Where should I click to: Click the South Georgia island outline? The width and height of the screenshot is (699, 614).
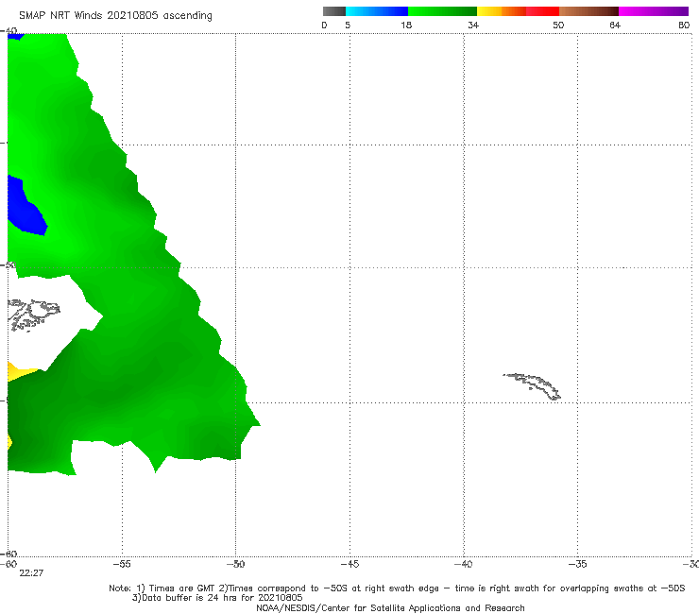532,386
